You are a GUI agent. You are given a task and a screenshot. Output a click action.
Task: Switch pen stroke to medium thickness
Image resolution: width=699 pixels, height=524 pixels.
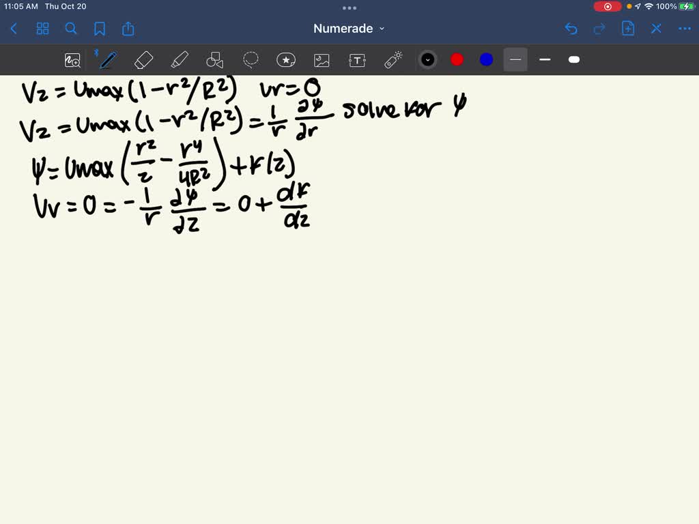[x=544, y=60]
